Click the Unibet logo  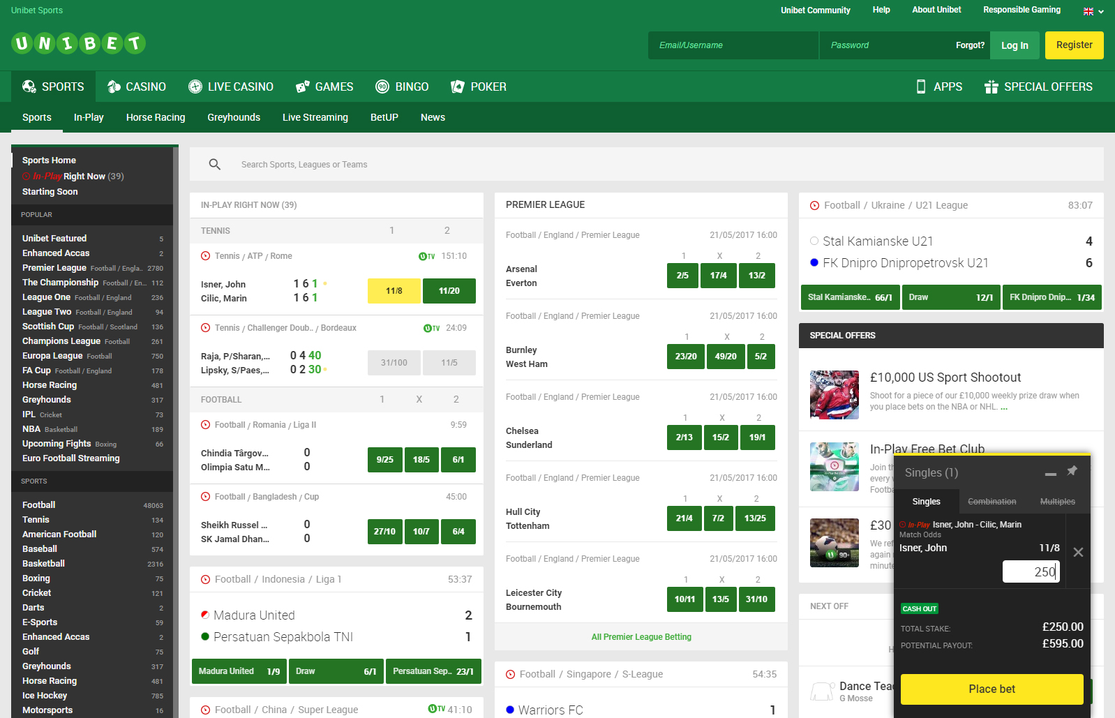pyautogui.click(x=78, y=44)
